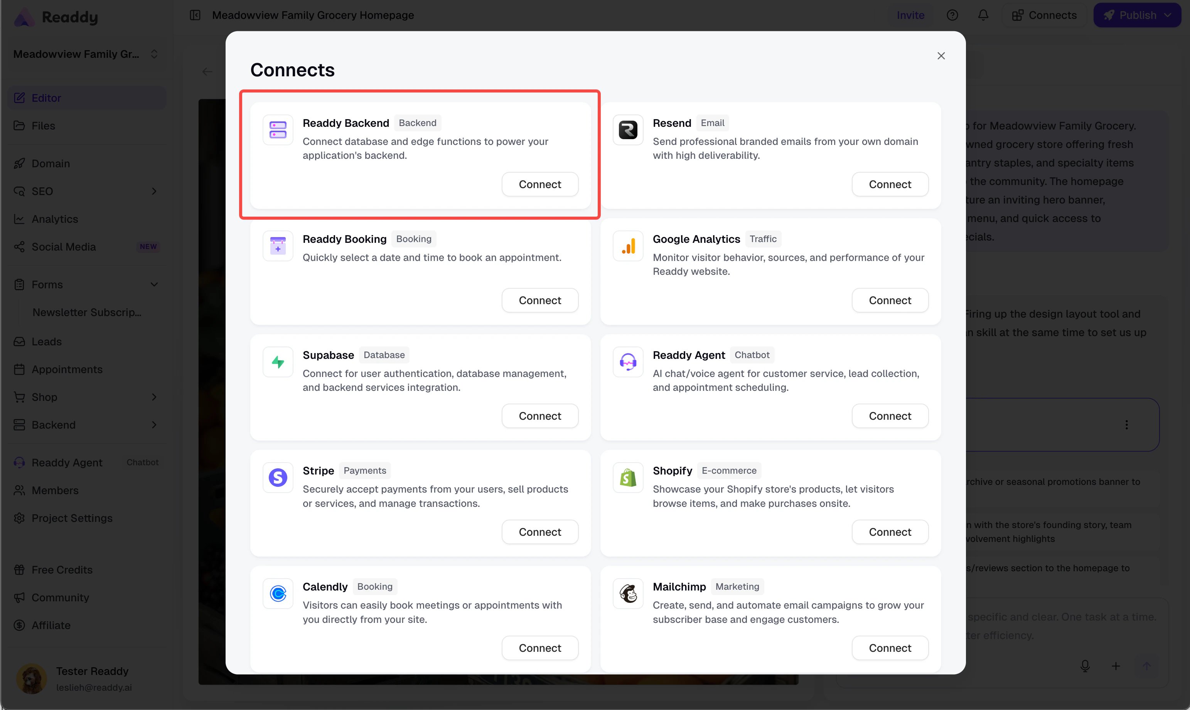The image size is (1190, 710).
Task: Open Social Media in the sidebar
Action: (x=87, y=247)
